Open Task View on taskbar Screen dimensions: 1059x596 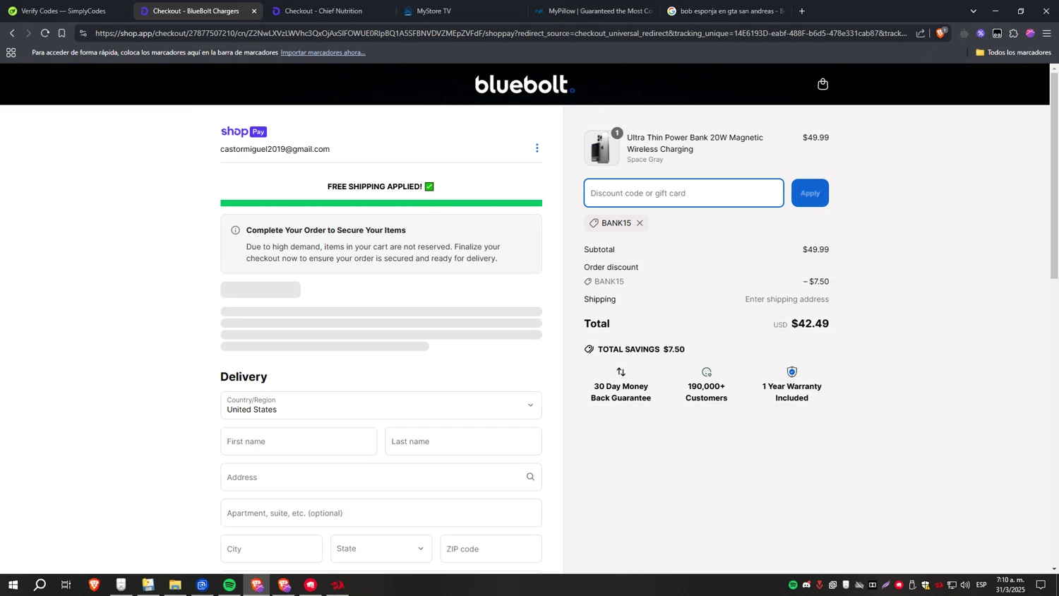pos(66,585)
